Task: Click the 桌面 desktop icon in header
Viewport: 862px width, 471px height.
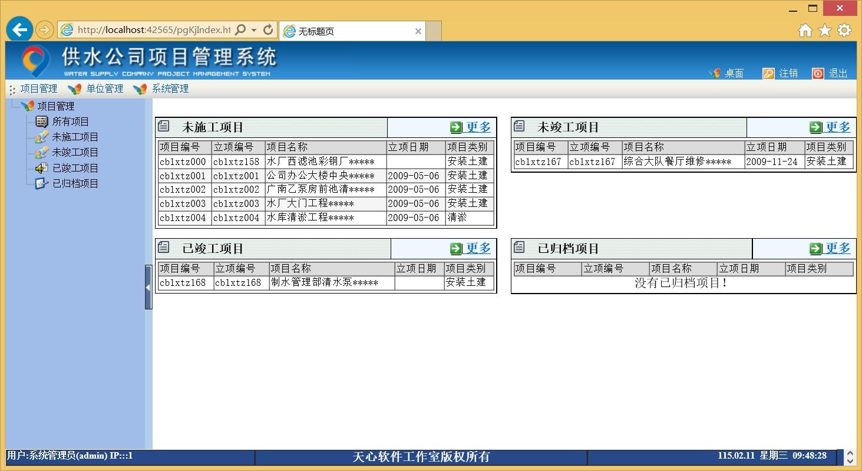Action: tap(715, 73)
